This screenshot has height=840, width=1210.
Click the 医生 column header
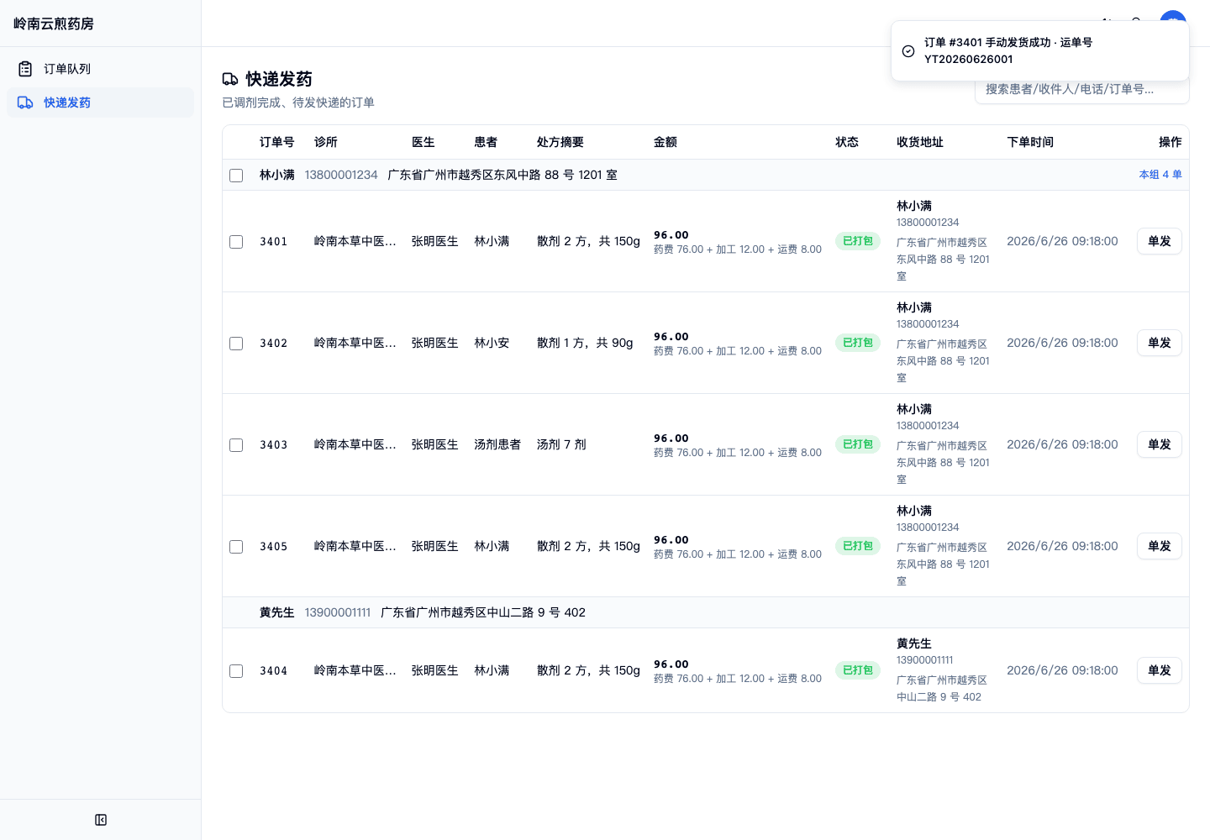click(423, 142)
